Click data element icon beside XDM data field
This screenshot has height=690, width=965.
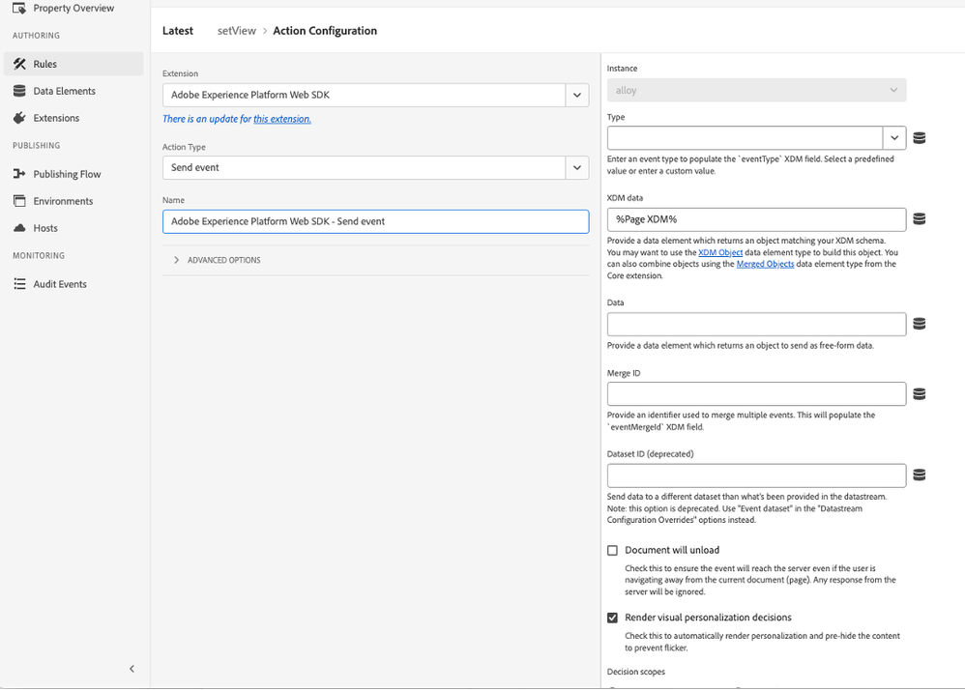tap(919, 219)
